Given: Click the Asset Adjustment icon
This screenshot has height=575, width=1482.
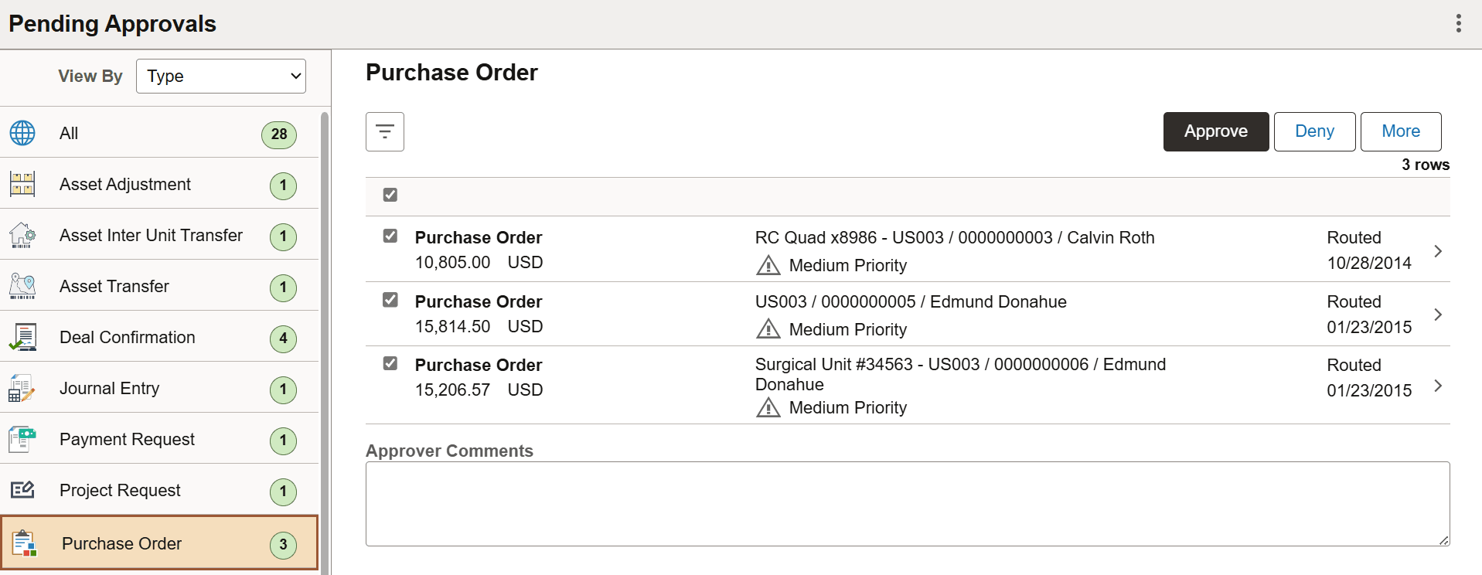Looking at the screenshot, I should tap(22, 184).
